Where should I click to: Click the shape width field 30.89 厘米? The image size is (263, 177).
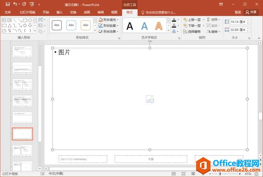(238, 30)
